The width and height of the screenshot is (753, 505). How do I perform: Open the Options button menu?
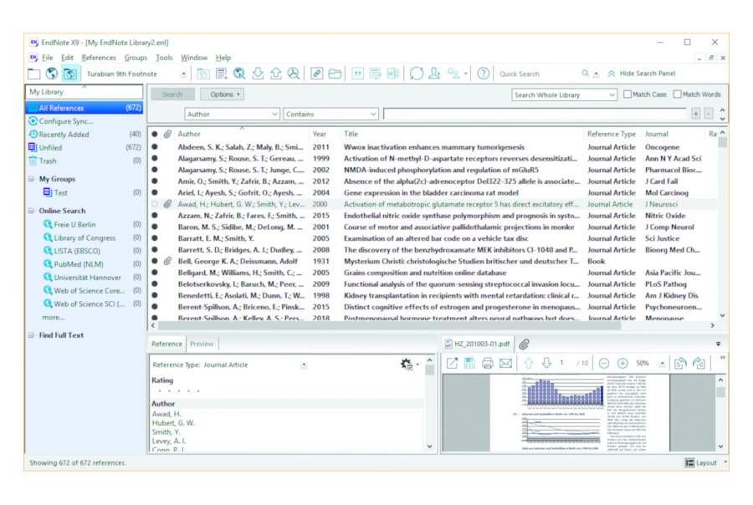click(223, 94)
